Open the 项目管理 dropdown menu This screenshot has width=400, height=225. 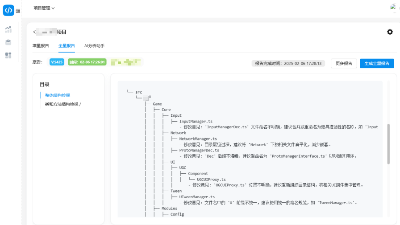(x=44, y=8)
